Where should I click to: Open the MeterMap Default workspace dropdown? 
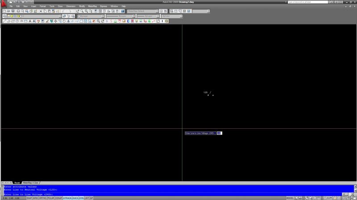tap(157, 11)
